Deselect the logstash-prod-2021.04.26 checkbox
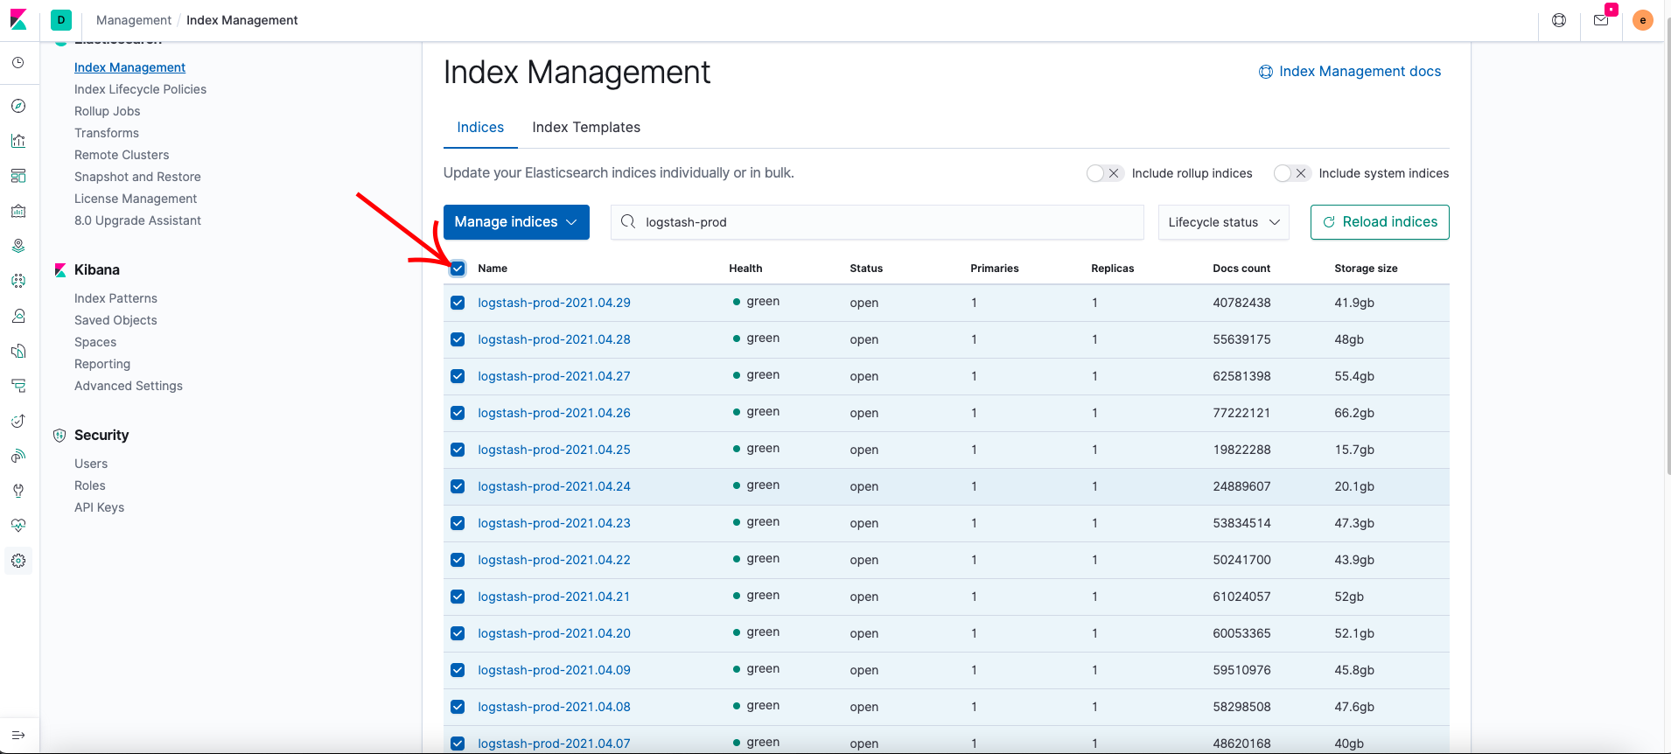The image size is (1671, 754). coord(458,413)
